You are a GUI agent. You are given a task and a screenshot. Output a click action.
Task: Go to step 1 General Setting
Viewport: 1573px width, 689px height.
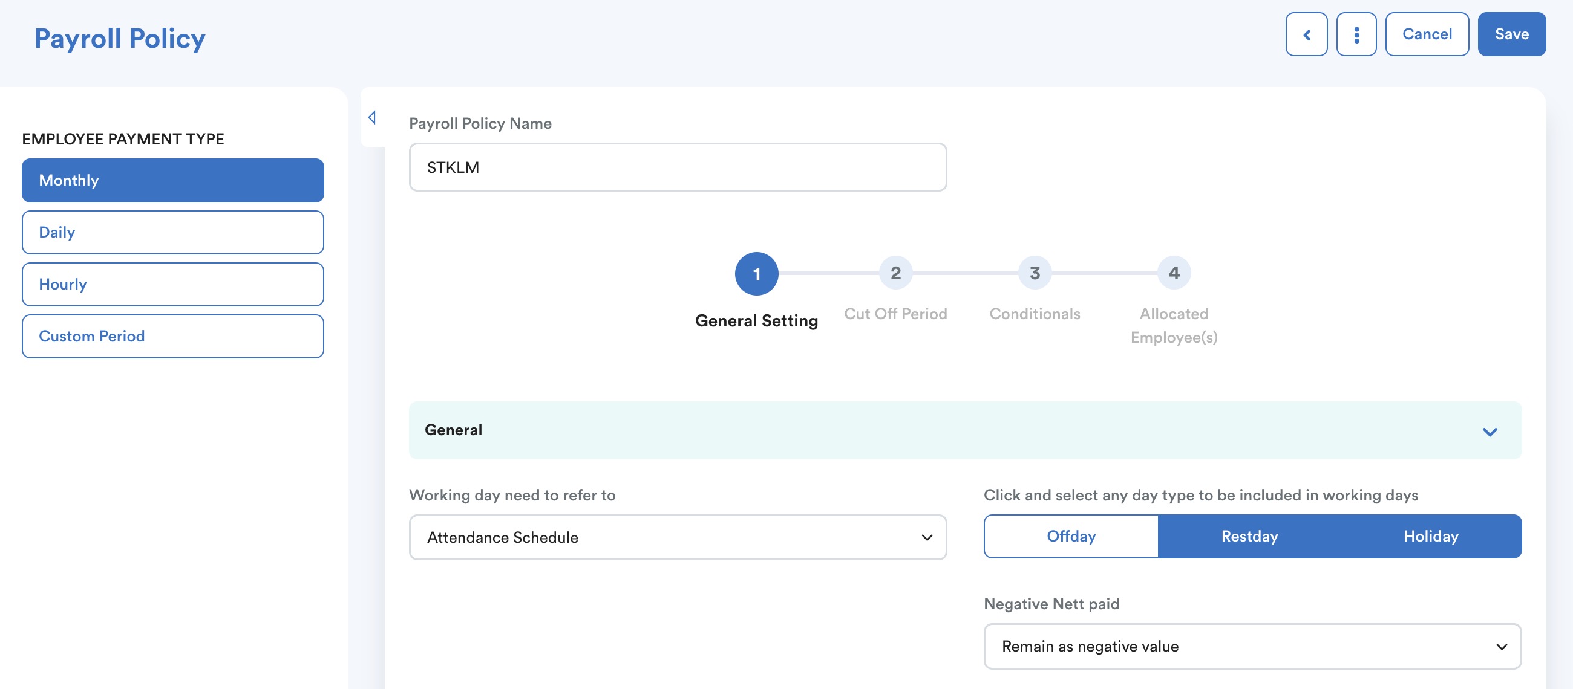coord(756,274)
